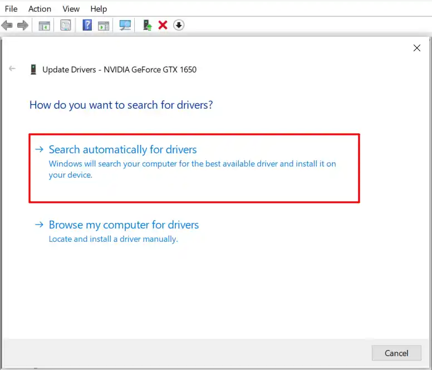Open the View menu

tap(71, 9)
